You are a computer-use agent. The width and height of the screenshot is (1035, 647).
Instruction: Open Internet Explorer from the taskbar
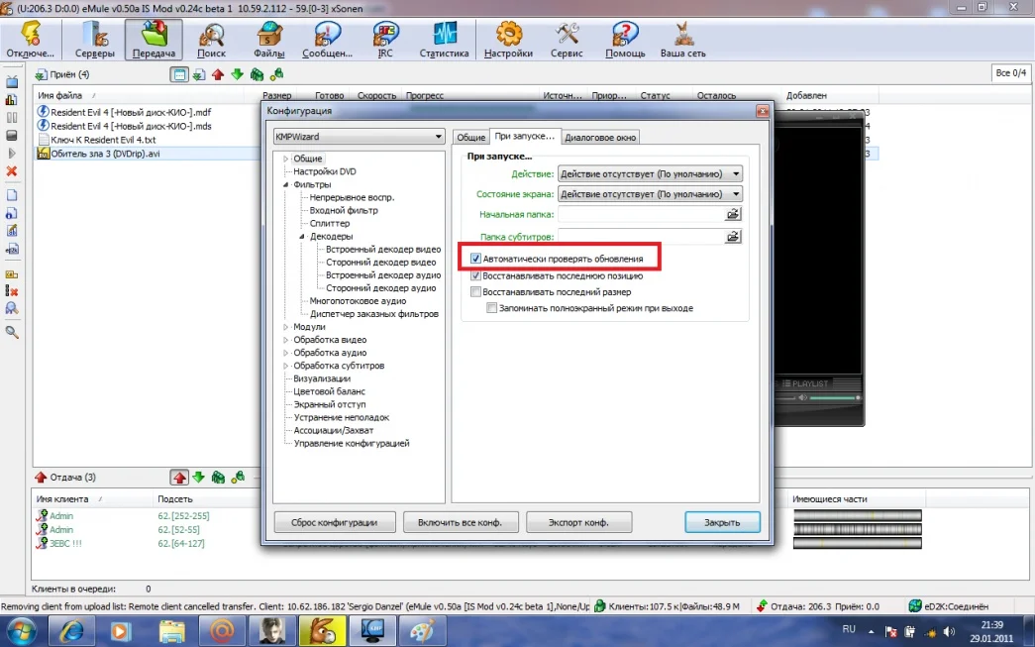coord(70,631)
